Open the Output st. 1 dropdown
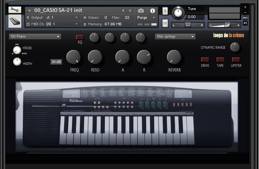Image resolution: width=259 pixels, height=169 pixels. point(52,17)
